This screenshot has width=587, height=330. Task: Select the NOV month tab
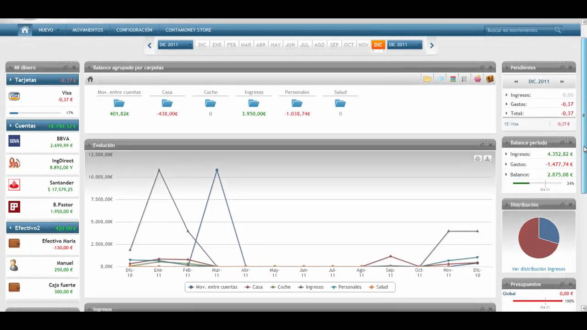point(364,44)
